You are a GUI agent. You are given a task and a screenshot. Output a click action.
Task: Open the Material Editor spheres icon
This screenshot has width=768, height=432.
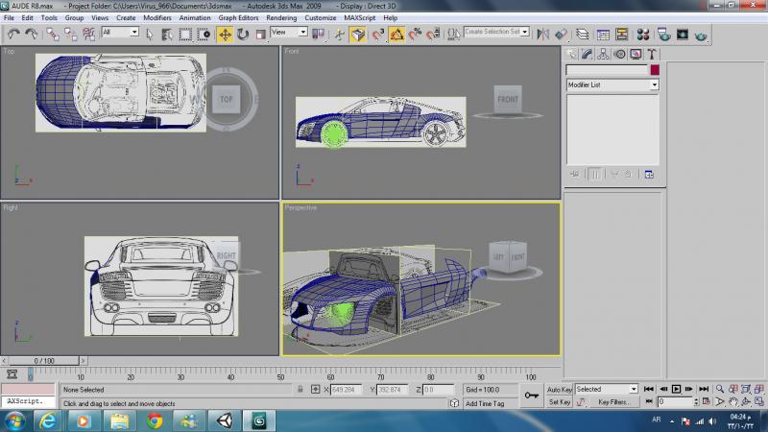[643, 35]
